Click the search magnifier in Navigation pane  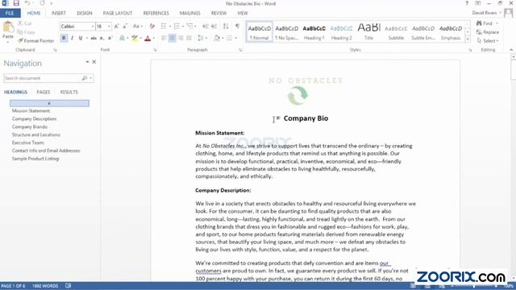click(85, 78)
